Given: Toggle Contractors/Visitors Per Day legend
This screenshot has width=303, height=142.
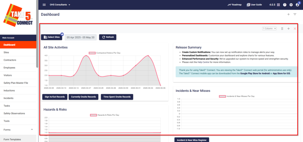Looking at the screenshot, I should [x=104, y=53].
